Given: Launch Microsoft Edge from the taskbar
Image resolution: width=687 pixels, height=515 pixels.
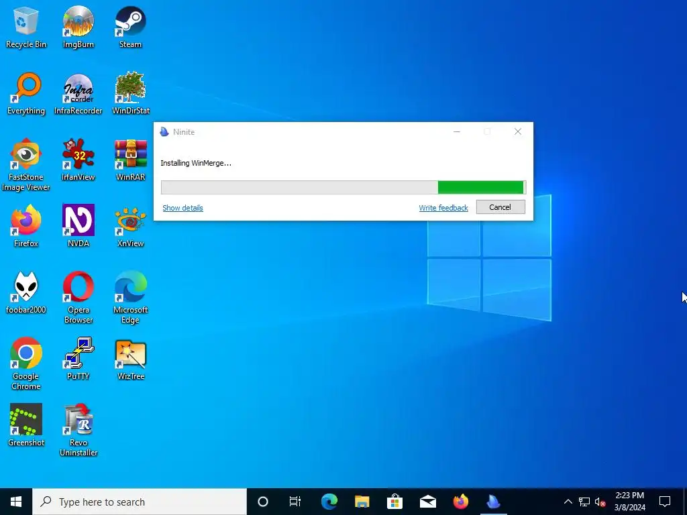Looking at the screenshot, I should pyautogui.click(x=329, y=502).
